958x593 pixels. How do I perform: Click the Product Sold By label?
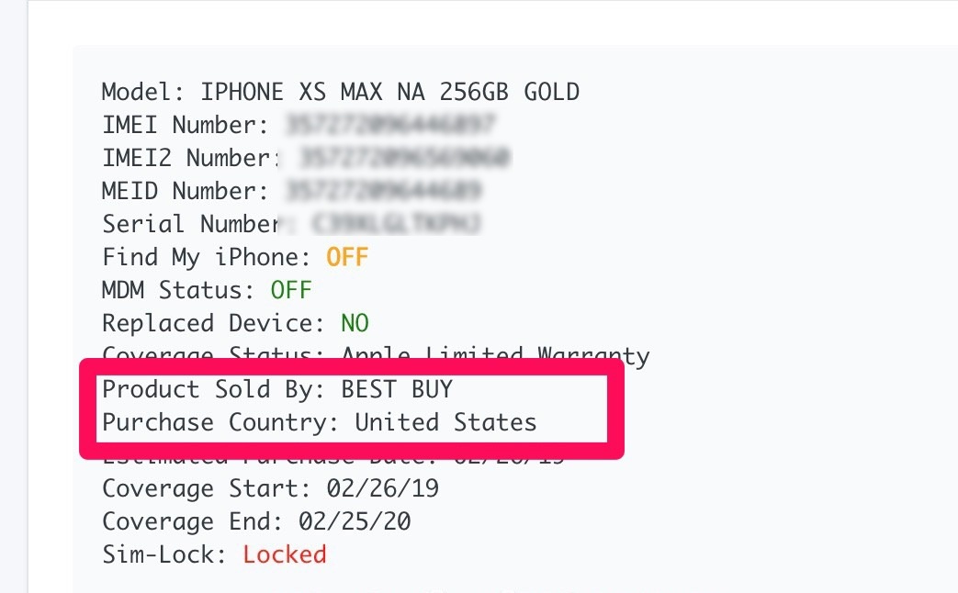click(213, 389)
